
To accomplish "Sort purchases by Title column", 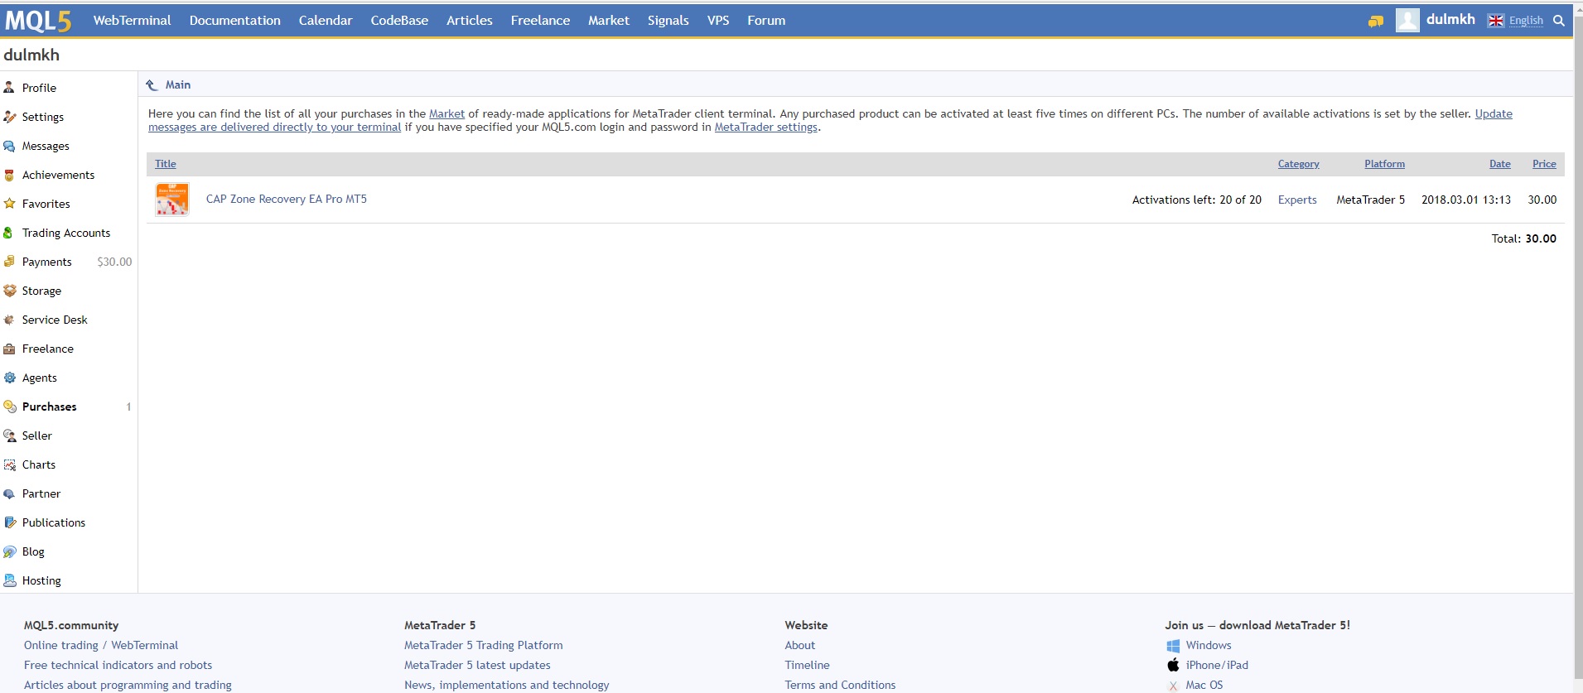I will [166, 164].
